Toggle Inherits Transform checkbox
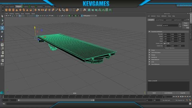 (x=164, y=48)
